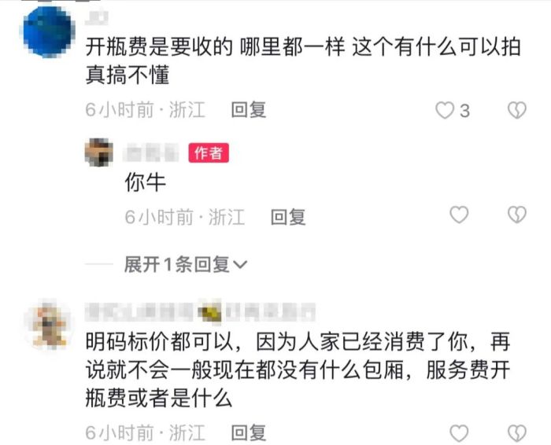Like the 明码标价都可以 comment
Image resolution: width=551 pixels, height=445 pixels.
pos(459,432)
